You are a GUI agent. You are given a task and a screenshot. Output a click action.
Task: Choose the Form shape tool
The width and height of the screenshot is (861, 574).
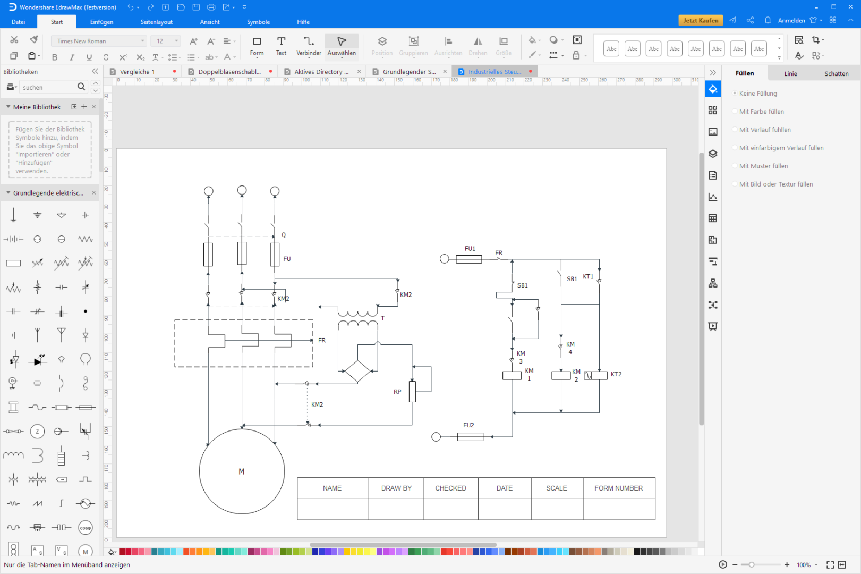point(257,46)
